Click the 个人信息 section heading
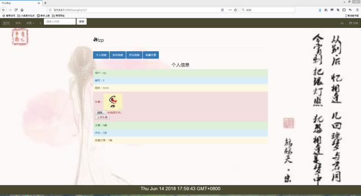This screenshot has height=196, width=361. tap(180, 65)
